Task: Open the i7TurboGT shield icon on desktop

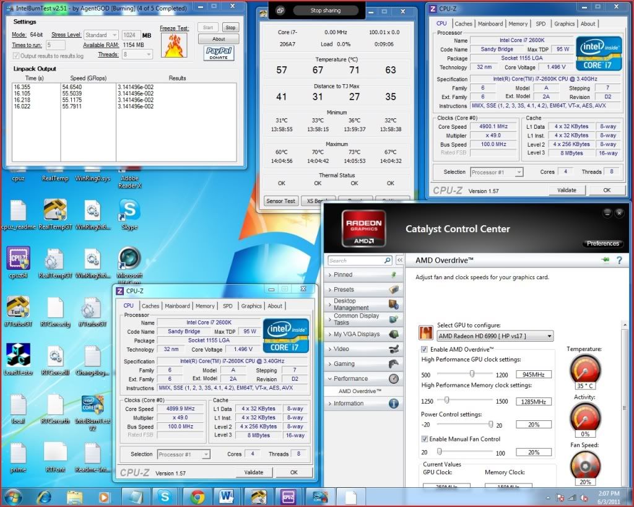Action: [18, 311]
